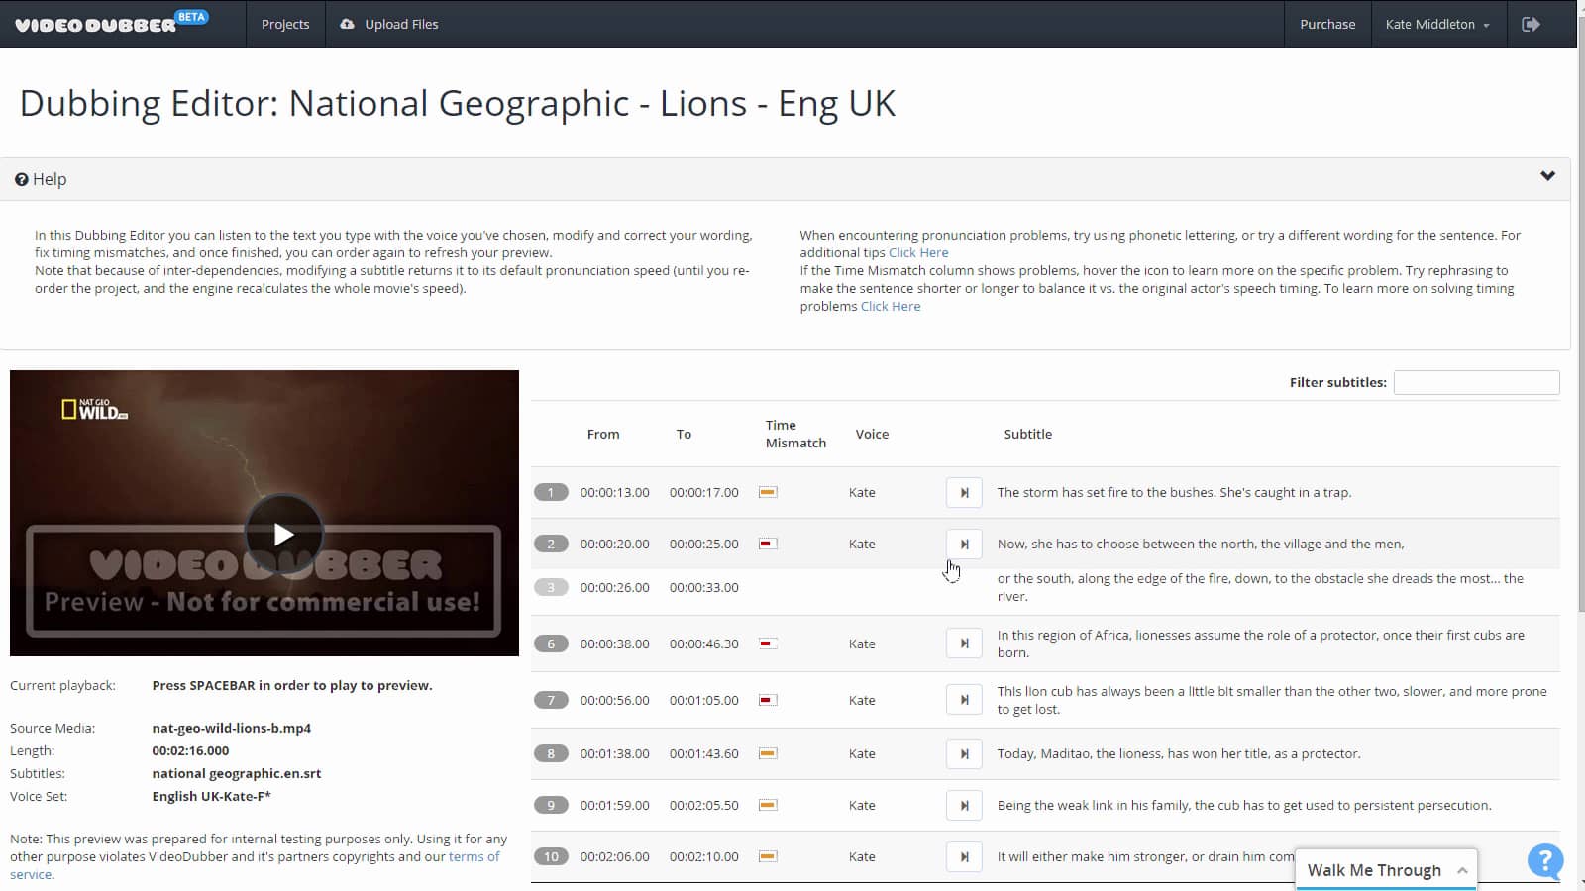Click To time 00:02:05.50
Screen dimensions: 1585x891
(x=704, y=805)
